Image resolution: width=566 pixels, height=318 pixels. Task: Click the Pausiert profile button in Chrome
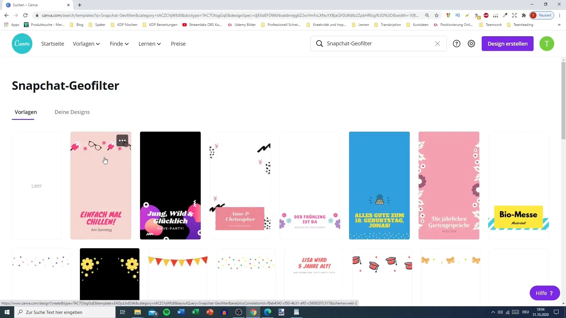[542, 15]
